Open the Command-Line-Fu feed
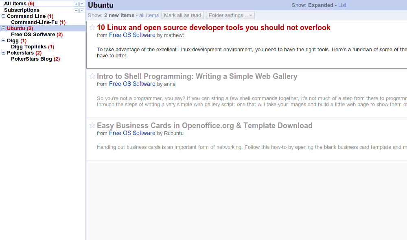The width and height of the screenshot is (407, 240). click(x=38, y=22)
